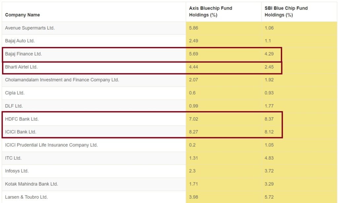Image resolution: width=338 pixels, height=203 pixels.
Task: Click the Larsen & Toubro Ltd. cell
Action: coord(26,197)
